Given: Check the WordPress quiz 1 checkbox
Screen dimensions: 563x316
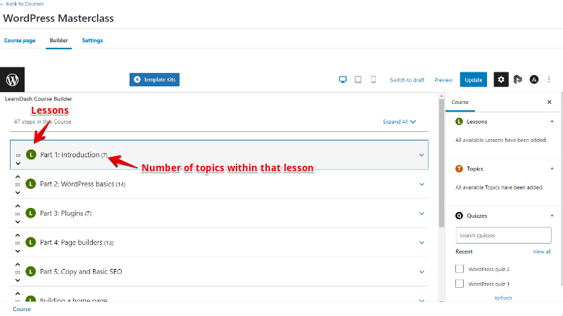Looking at the screenshot, I should 460,284.
